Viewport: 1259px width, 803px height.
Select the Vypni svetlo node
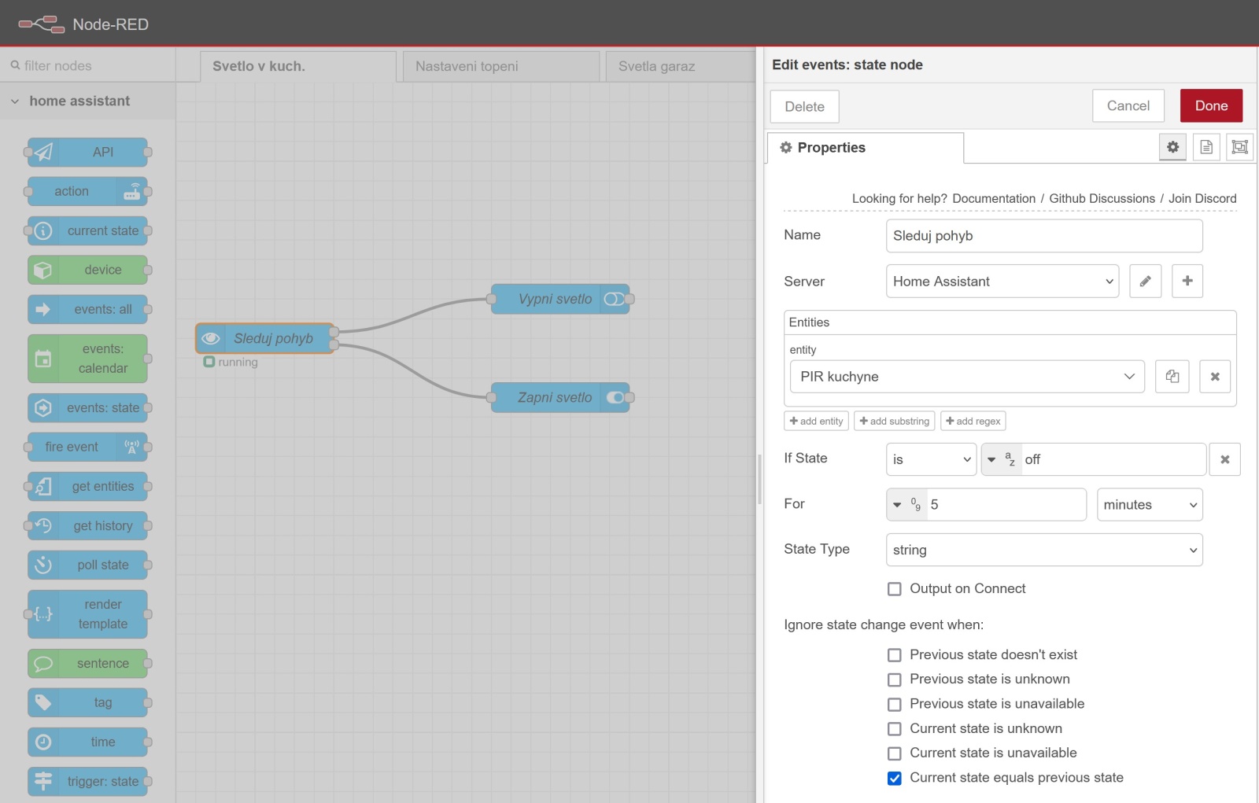554,299
